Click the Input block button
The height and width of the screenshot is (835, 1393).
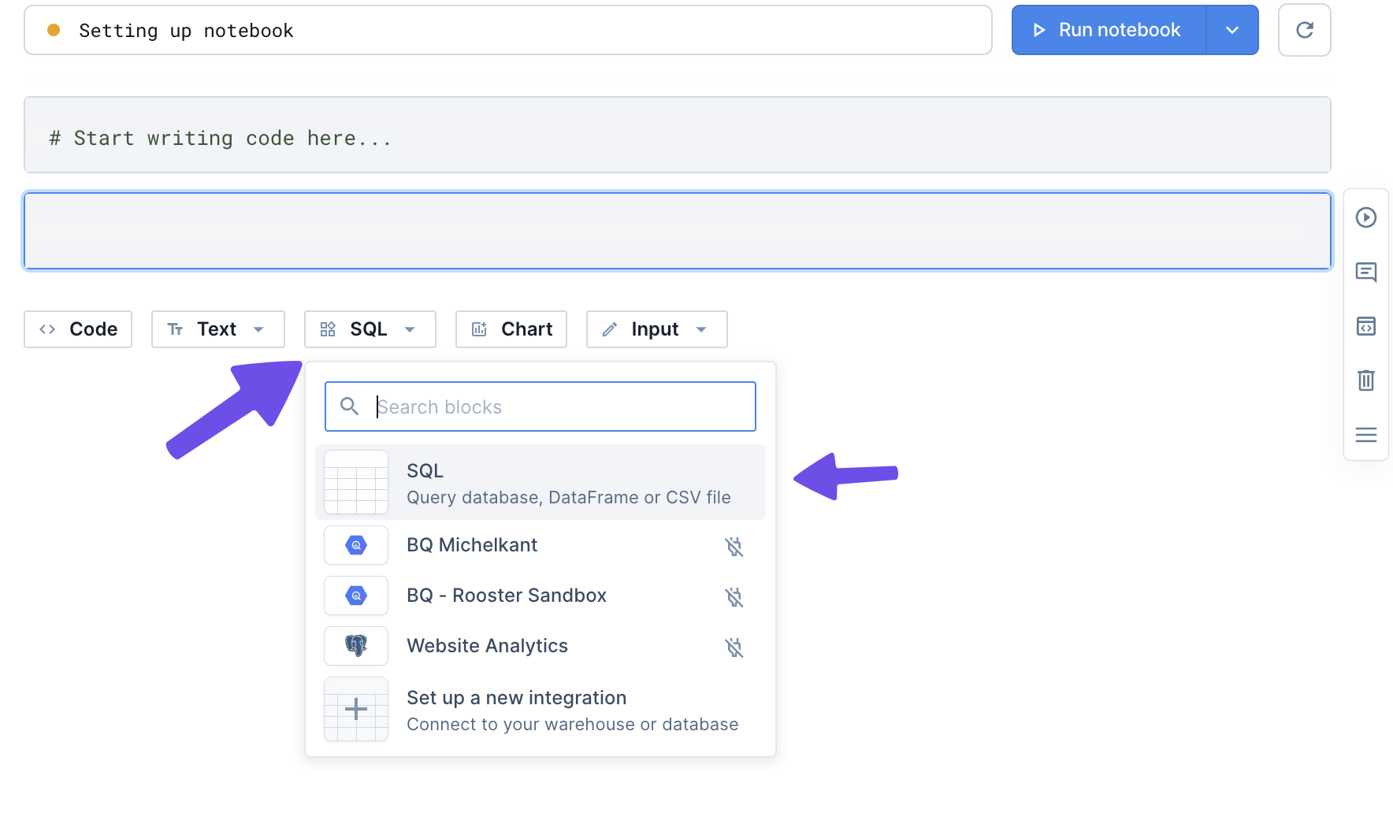point(657,329)
